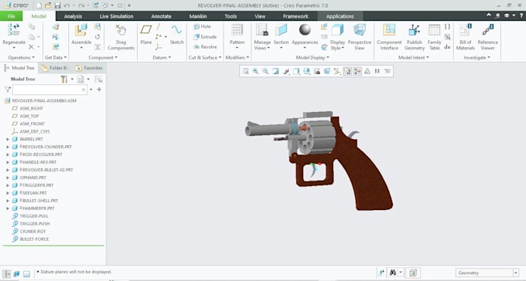The height and width of the screenshot is (281, 526).
Task: Toggle the browser icon in status bar
Action: point(16,273)
